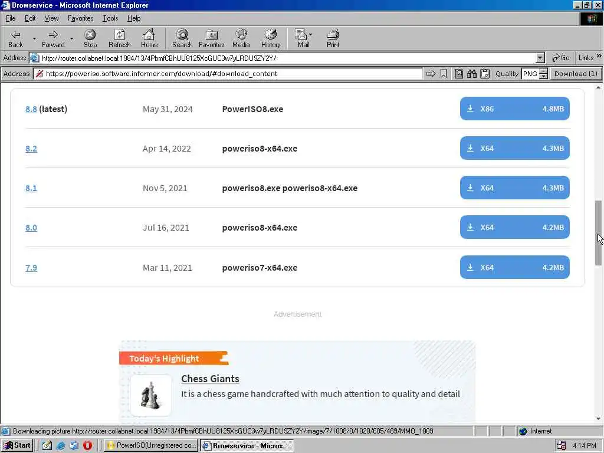Image resolution: width=604 pixels, height=453 pixels.
Task: Launch Internet Explorer from quick launch
Action: coord(61,445)
